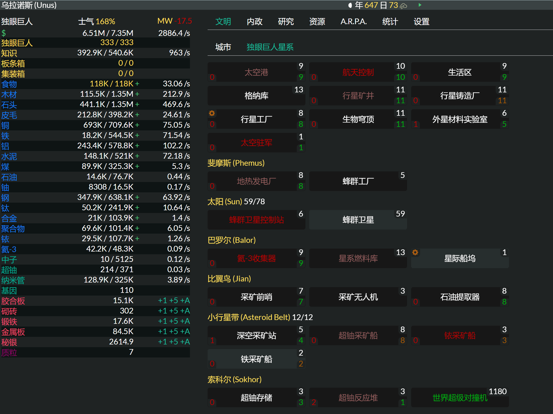553x414 pixels.
Task: Click the green on-count of 石油提取器
Action: pos(504,302)
